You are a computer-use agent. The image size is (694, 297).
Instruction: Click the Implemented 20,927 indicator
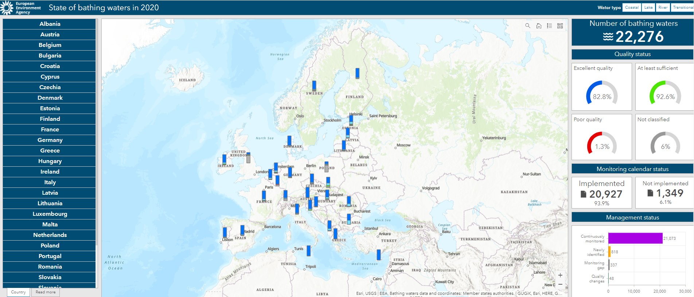point(602,193)
